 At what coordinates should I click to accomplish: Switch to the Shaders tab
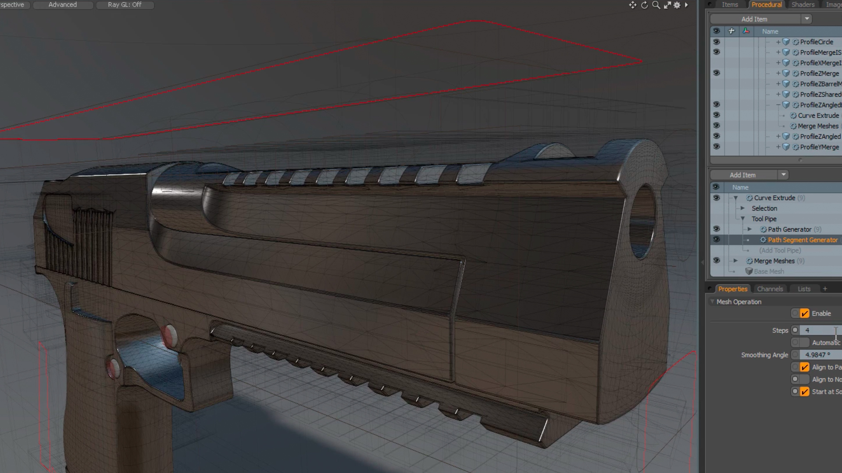coord(803,4)
